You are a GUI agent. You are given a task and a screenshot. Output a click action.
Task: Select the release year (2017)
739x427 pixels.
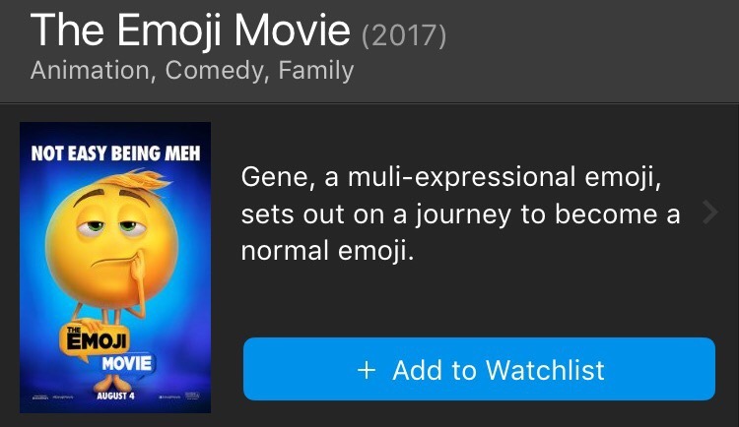[x=404, y=35]
